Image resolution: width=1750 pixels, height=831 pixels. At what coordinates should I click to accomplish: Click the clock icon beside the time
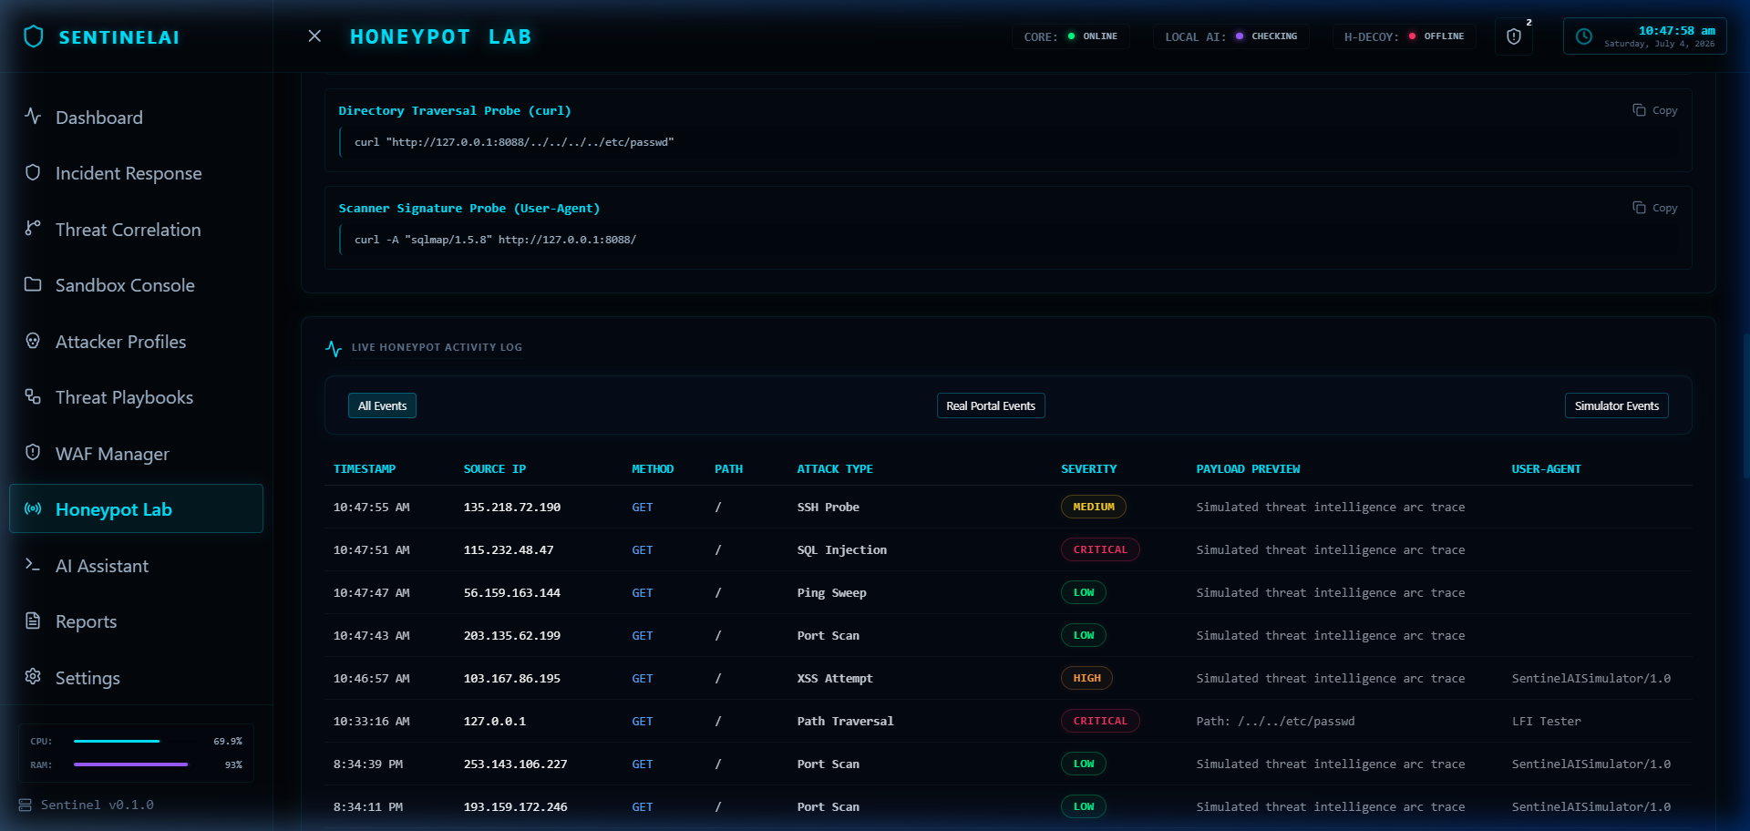pos(1584,36)
